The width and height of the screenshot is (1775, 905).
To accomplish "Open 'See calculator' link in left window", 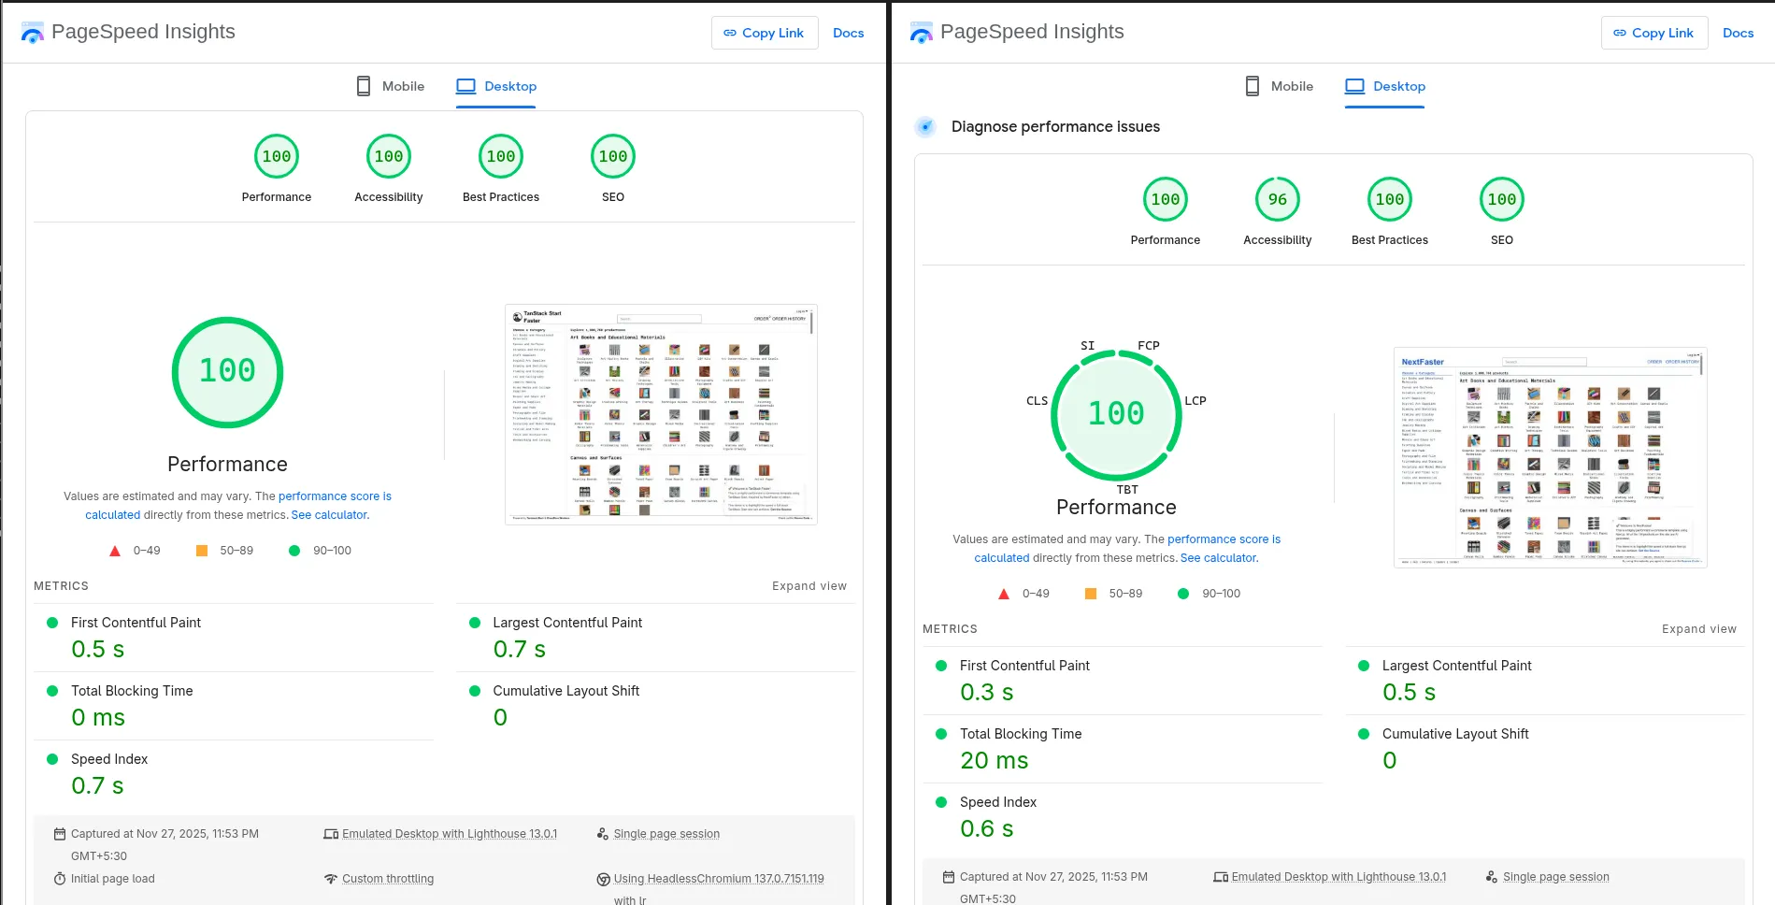I will (330, 515).
